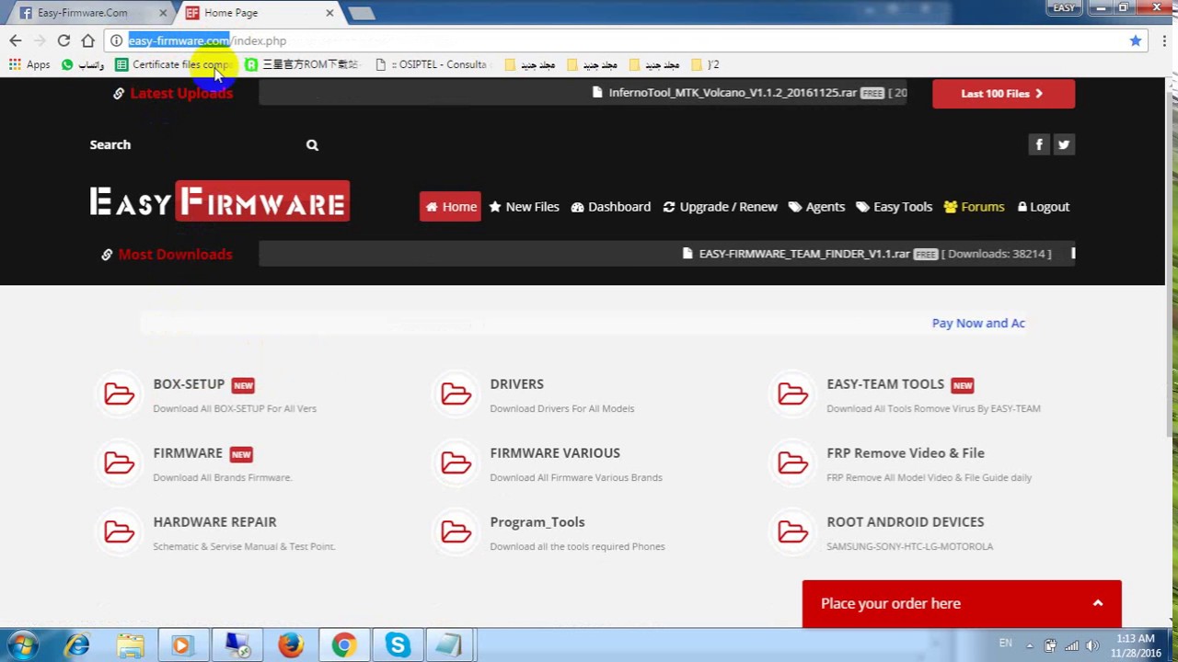
Task: Open Upgrade / Renew menu item
Action: tap(720, 207)
